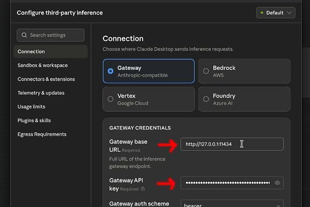Click 'Configure third-party inference' title
This screenshot has height=207, width=310.
click(x=60, y=13)
